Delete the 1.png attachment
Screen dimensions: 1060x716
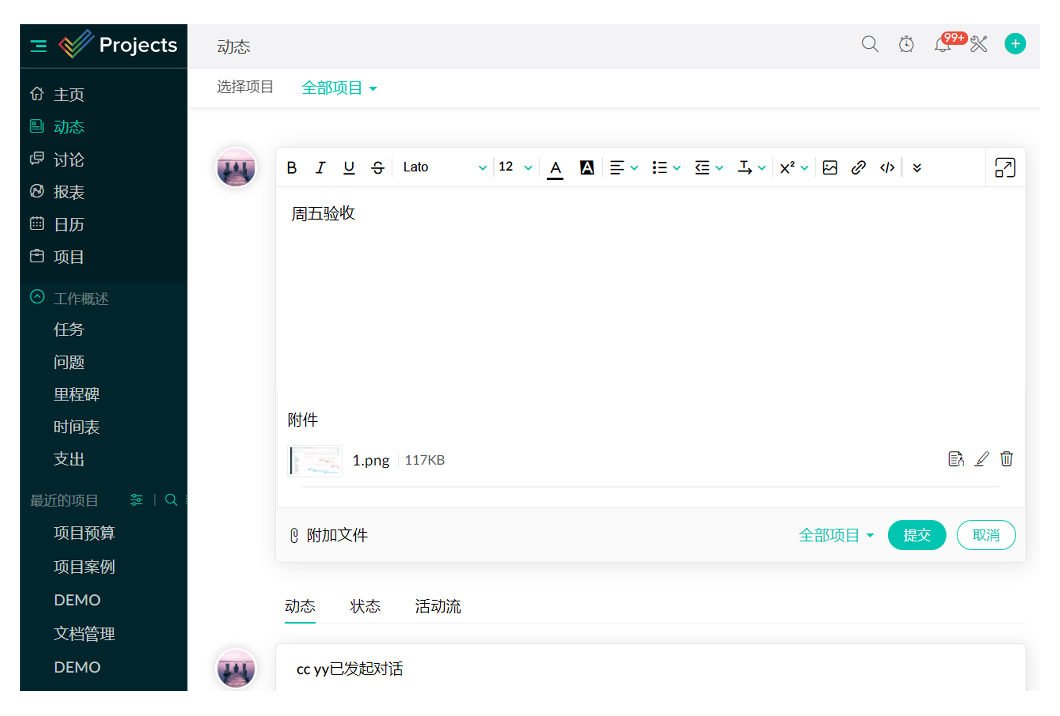pyautogui.click(x=1006, y=459)
